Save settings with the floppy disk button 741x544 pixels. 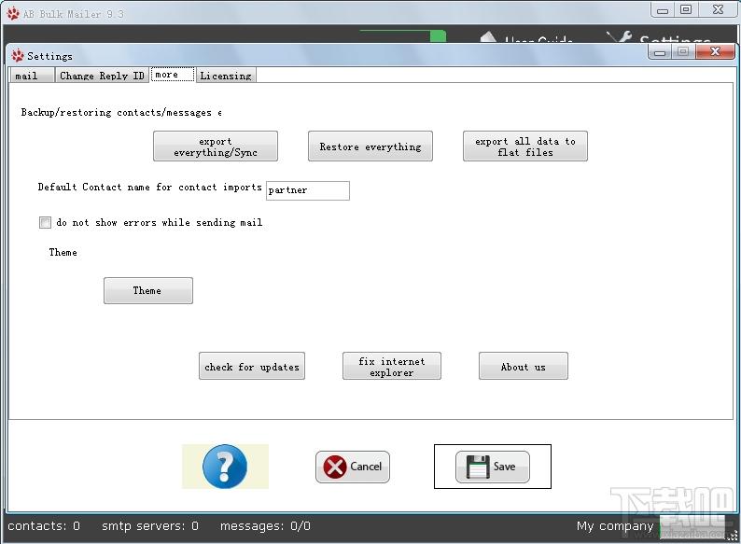493,467
